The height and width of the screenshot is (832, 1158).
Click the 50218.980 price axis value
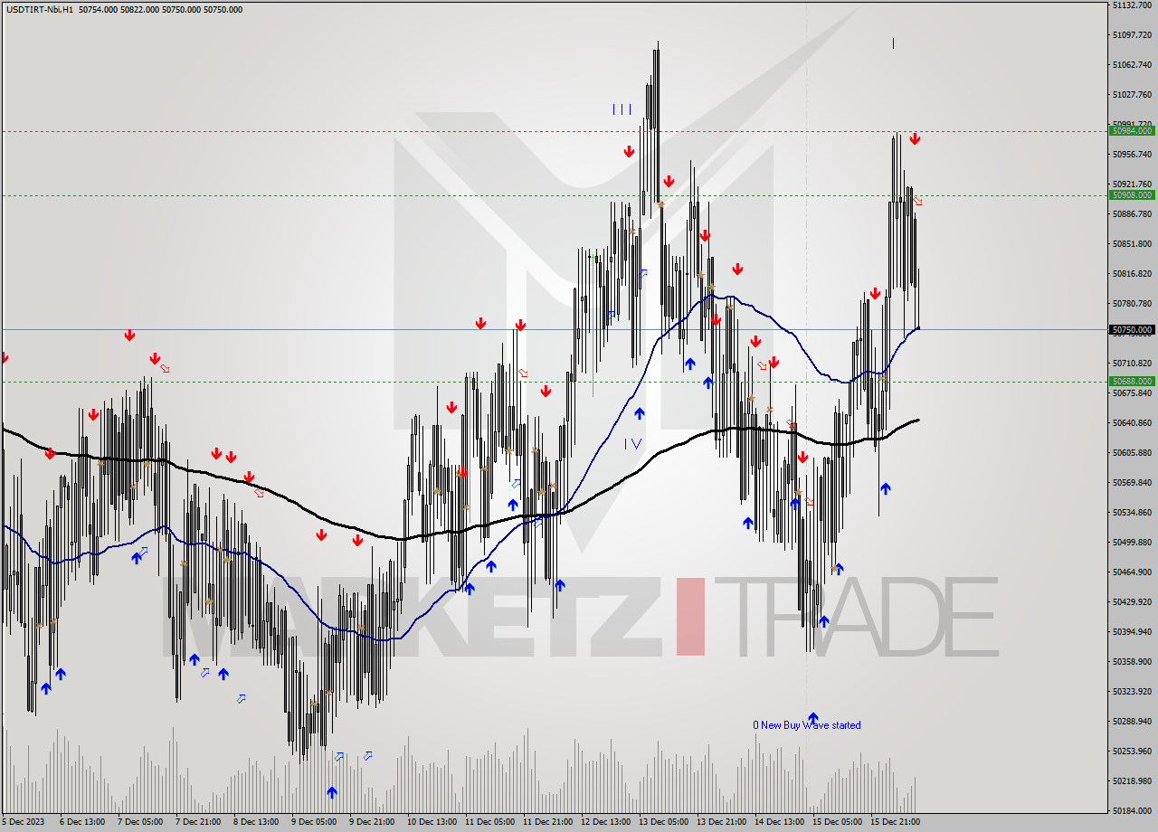click(1133, 781)
